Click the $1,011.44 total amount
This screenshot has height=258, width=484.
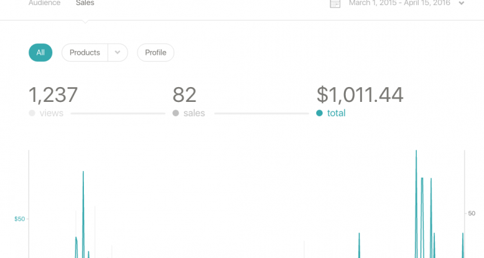pos(359,95)
